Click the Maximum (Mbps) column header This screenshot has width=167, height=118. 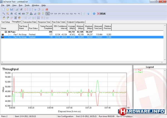(89, 27)
